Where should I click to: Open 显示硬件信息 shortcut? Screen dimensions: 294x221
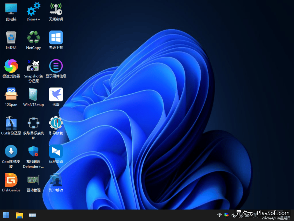click(56, 68)
